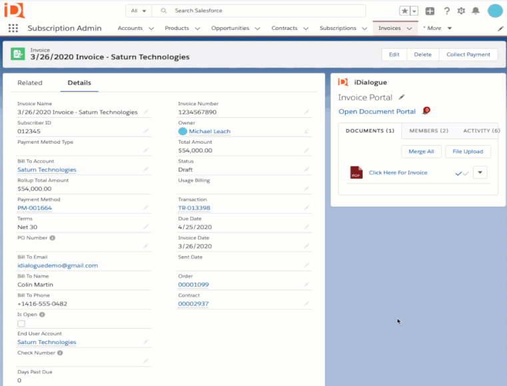Click the green Invoice record icon
The height and width of the screenshot is (386, 507).
[17, 54]
